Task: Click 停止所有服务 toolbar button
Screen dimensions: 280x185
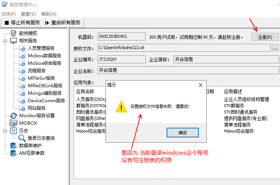Action: (22, 22)
